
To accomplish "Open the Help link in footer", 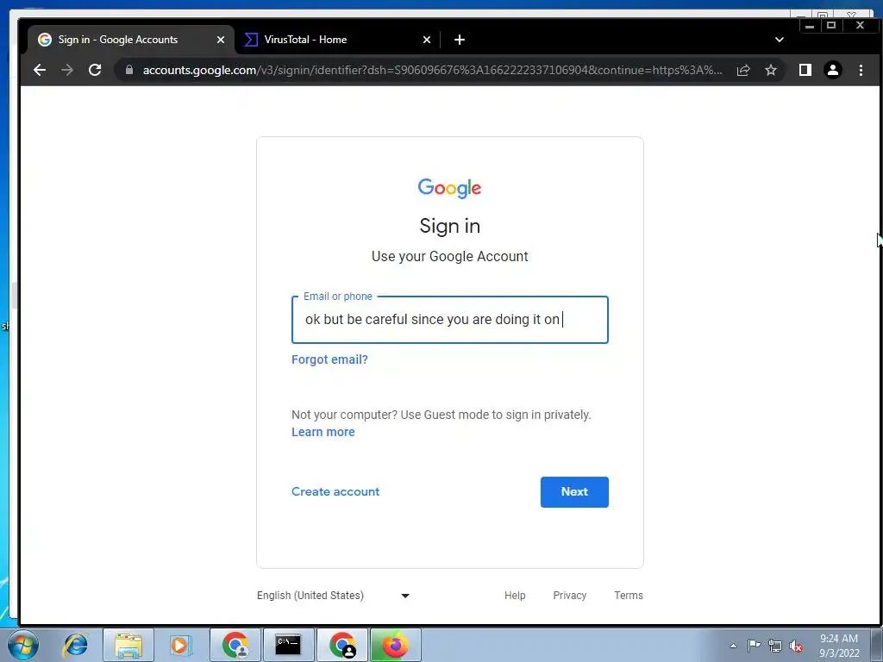I will 515,596.
